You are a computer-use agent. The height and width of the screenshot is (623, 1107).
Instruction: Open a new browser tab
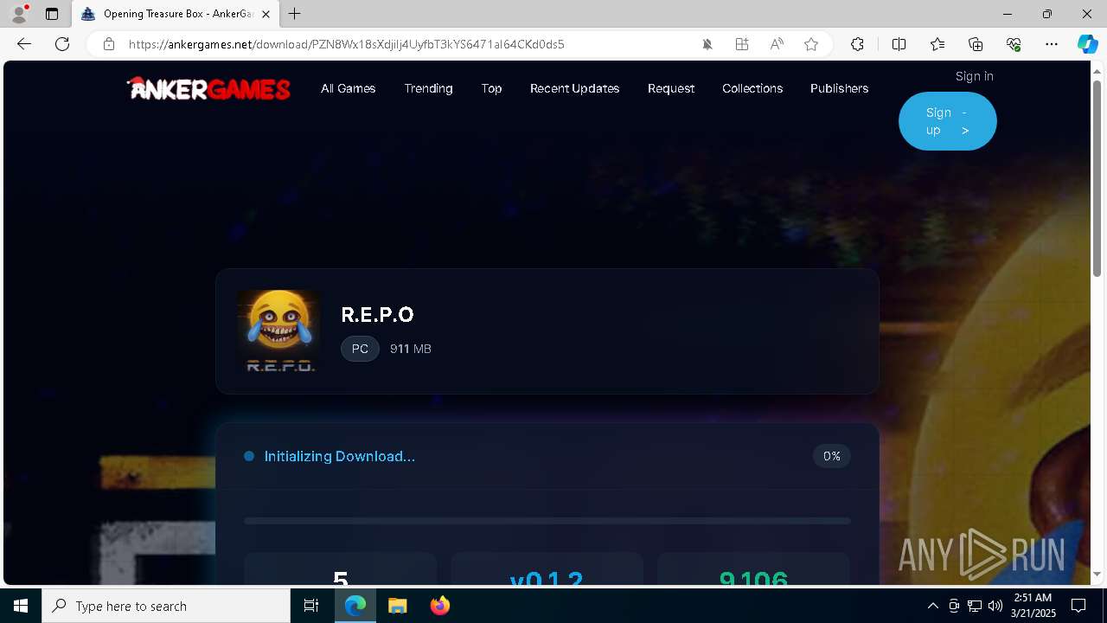[295, 14]
